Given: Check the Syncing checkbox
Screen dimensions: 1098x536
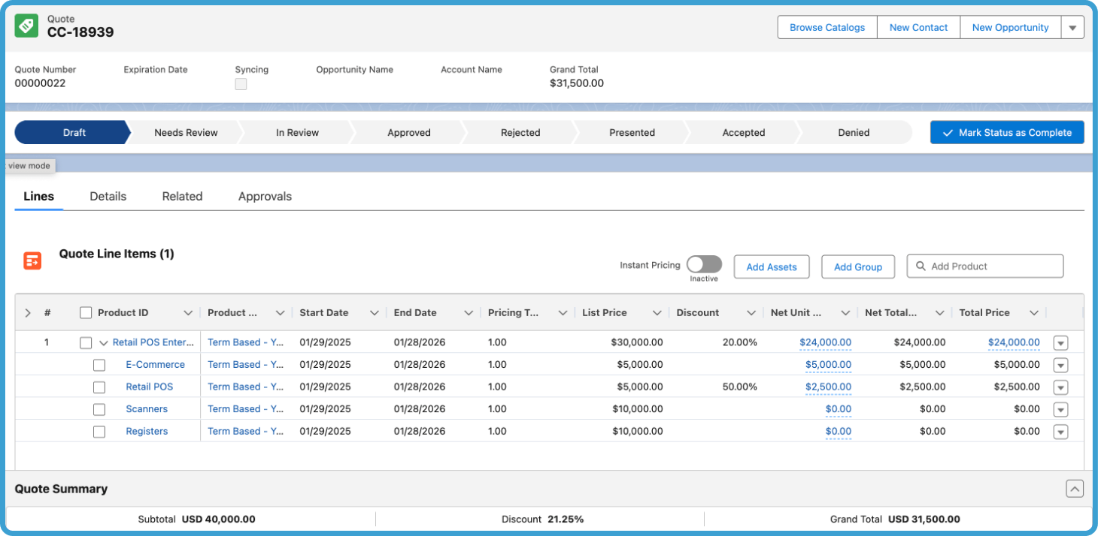Looking at the screenshot, I should (x=241, y=84).
